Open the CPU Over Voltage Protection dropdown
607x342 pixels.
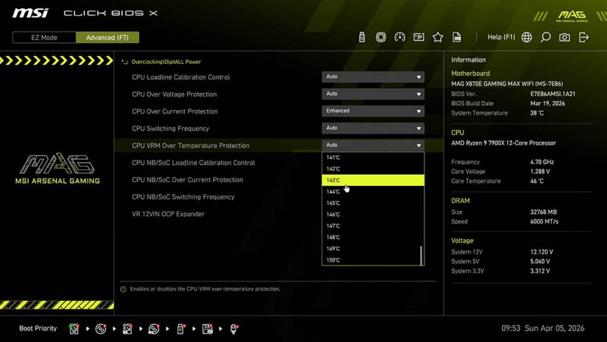(x=373, y=93)
